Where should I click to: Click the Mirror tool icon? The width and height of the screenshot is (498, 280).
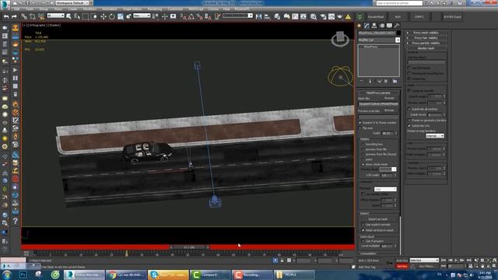point(259,16)
